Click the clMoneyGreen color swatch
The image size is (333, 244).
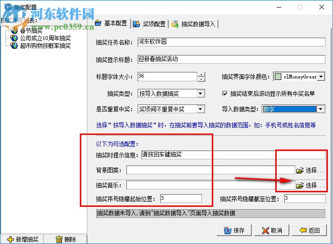tap(278, 77)
